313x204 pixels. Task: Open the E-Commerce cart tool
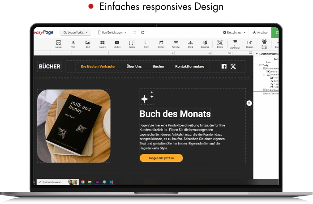(235, 44)
